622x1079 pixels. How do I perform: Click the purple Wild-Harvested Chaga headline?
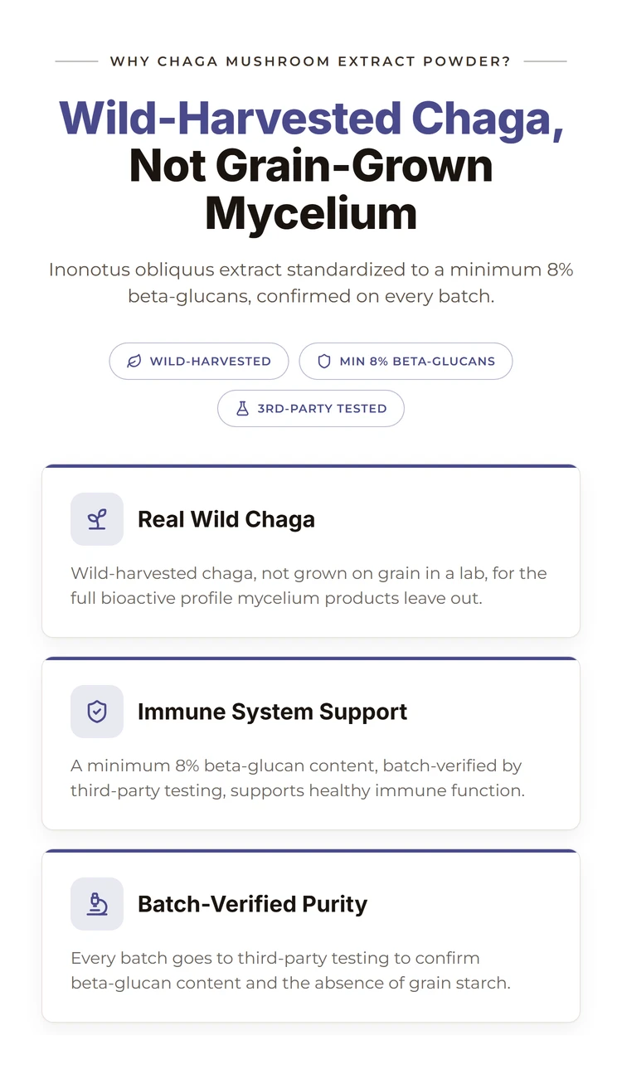pyautogui.click(x=311, y=118)
